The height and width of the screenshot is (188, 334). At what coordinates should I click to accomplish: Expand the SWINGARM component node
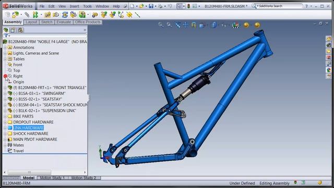(x=5, y=93)
